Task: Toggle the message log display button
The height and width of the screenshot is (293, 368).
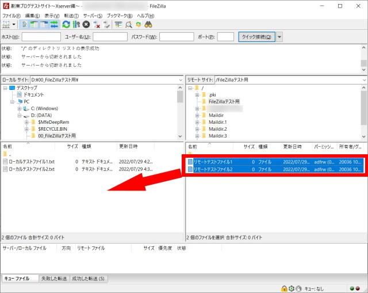Action: [x=25, y=24]
